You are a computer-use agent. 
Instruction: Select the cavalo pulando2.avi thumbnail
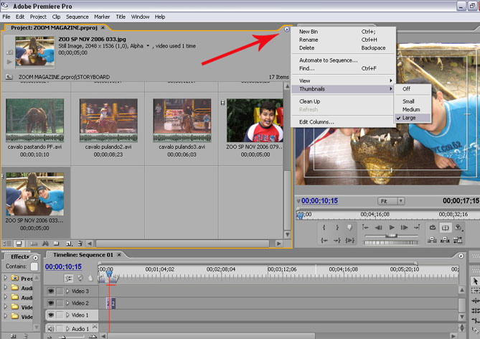108,120
